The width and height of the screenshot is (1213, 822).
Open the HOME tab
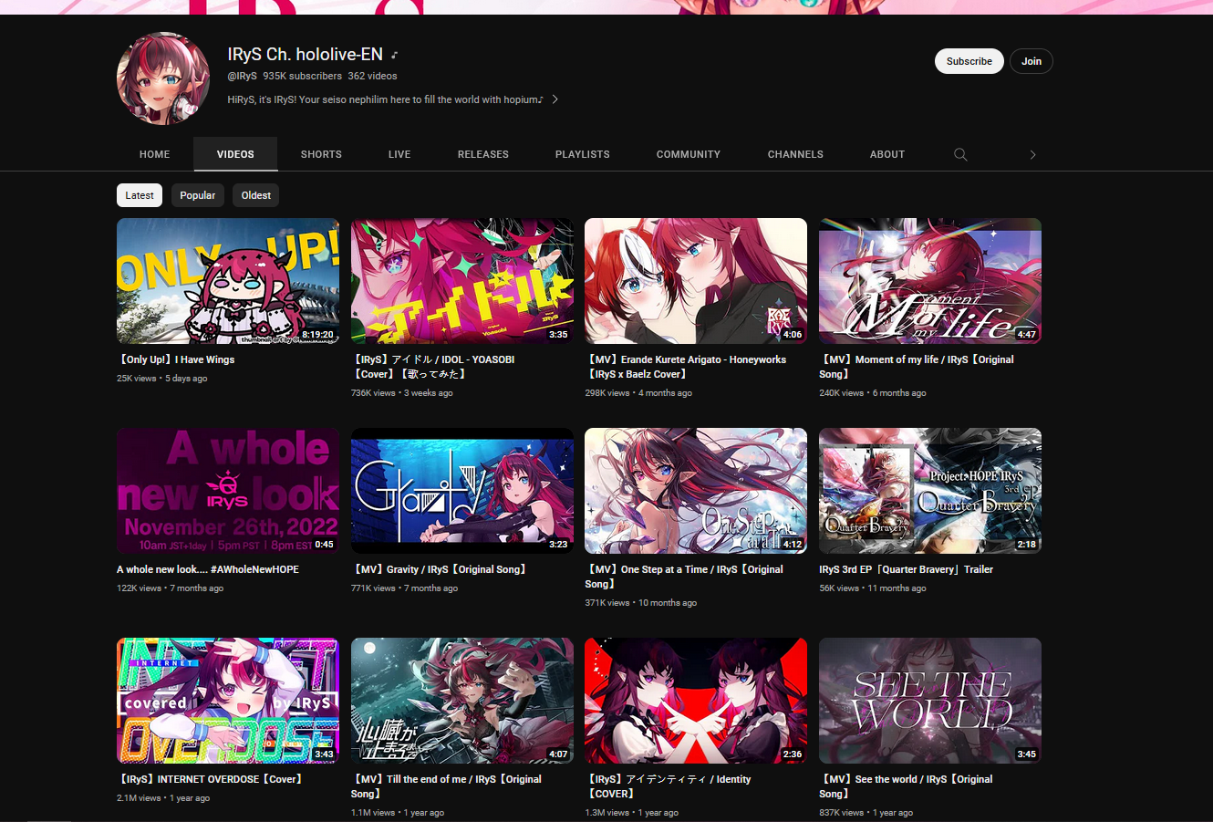[x=155, y=154]
